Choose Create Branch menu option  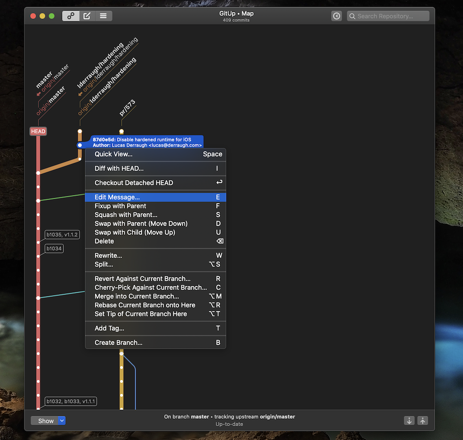click(x=119, y=343)
